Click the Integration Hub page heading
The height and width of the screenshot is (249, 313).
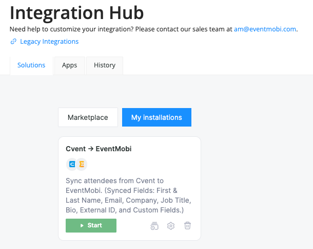click(x=77, y=12)
